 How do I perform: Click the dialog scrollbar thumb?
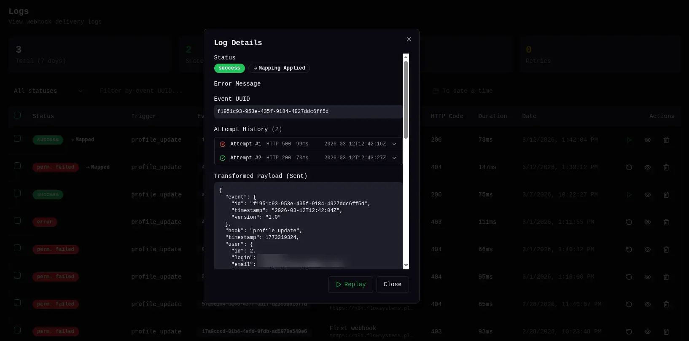[406, 99]
